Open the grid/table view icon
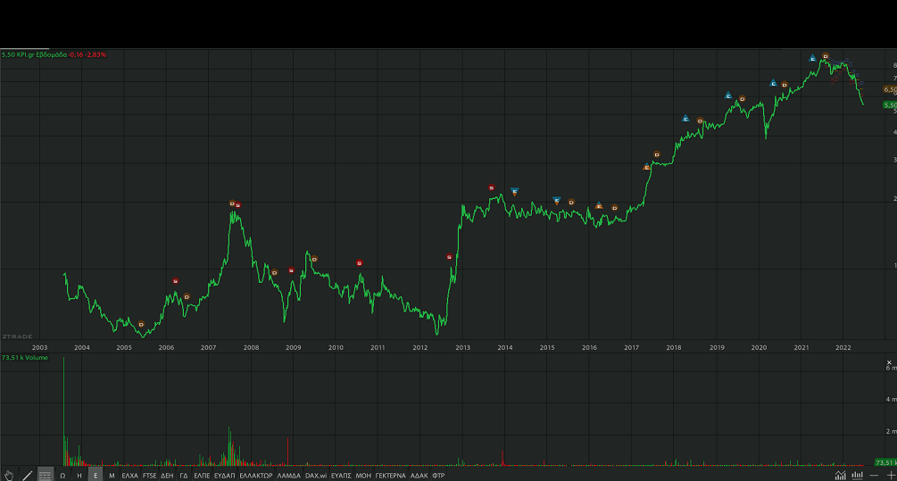 click(45, 475)
